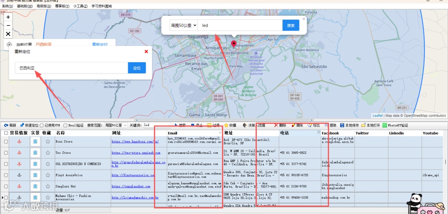Click the led keyword field on the map
The image size is (448, 214).
[x=240, y=25]
